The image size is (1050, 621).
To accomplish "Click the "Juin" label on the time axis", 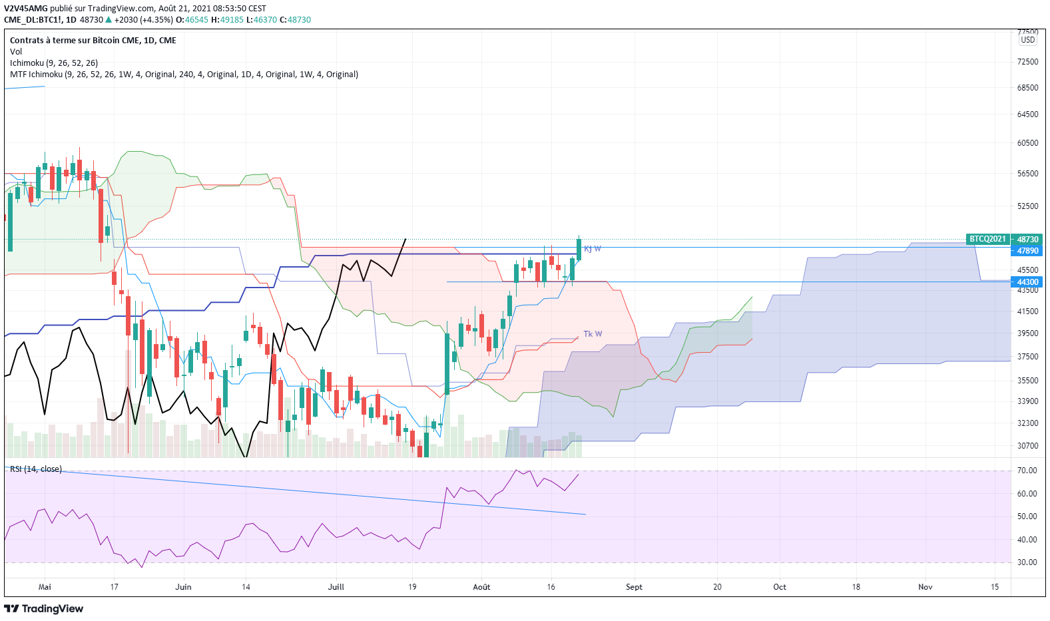I will click(x=183, y=587).
